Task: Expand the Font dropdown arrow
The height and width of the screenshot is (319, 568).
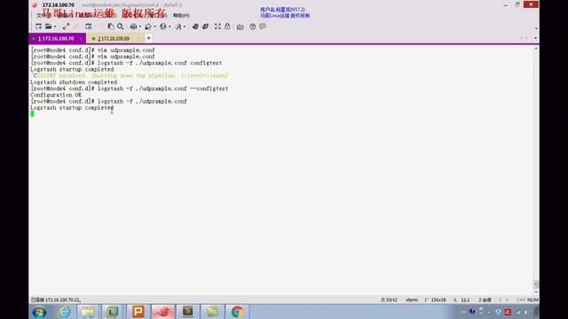Action: (185, 27)
